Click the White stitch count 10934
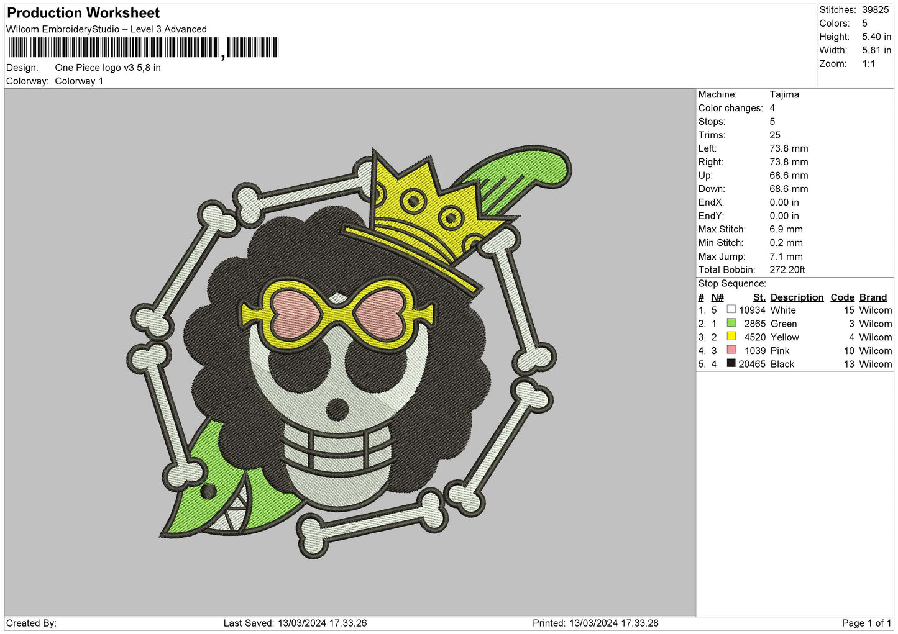Image resolution: width=898 pixels, height=634 pixels. click(752, 310)
